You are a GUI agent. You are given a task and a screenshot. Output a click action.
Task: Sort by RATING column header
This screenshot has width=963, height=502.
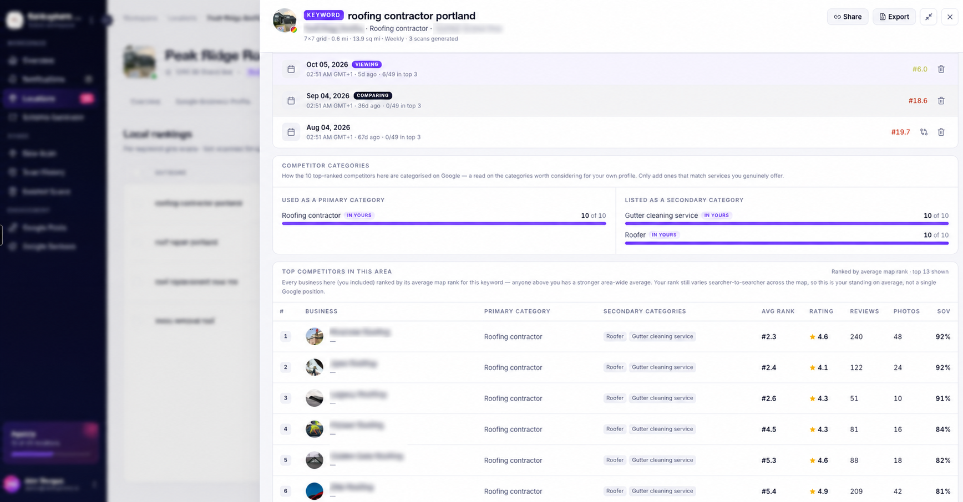pos(821,311)
